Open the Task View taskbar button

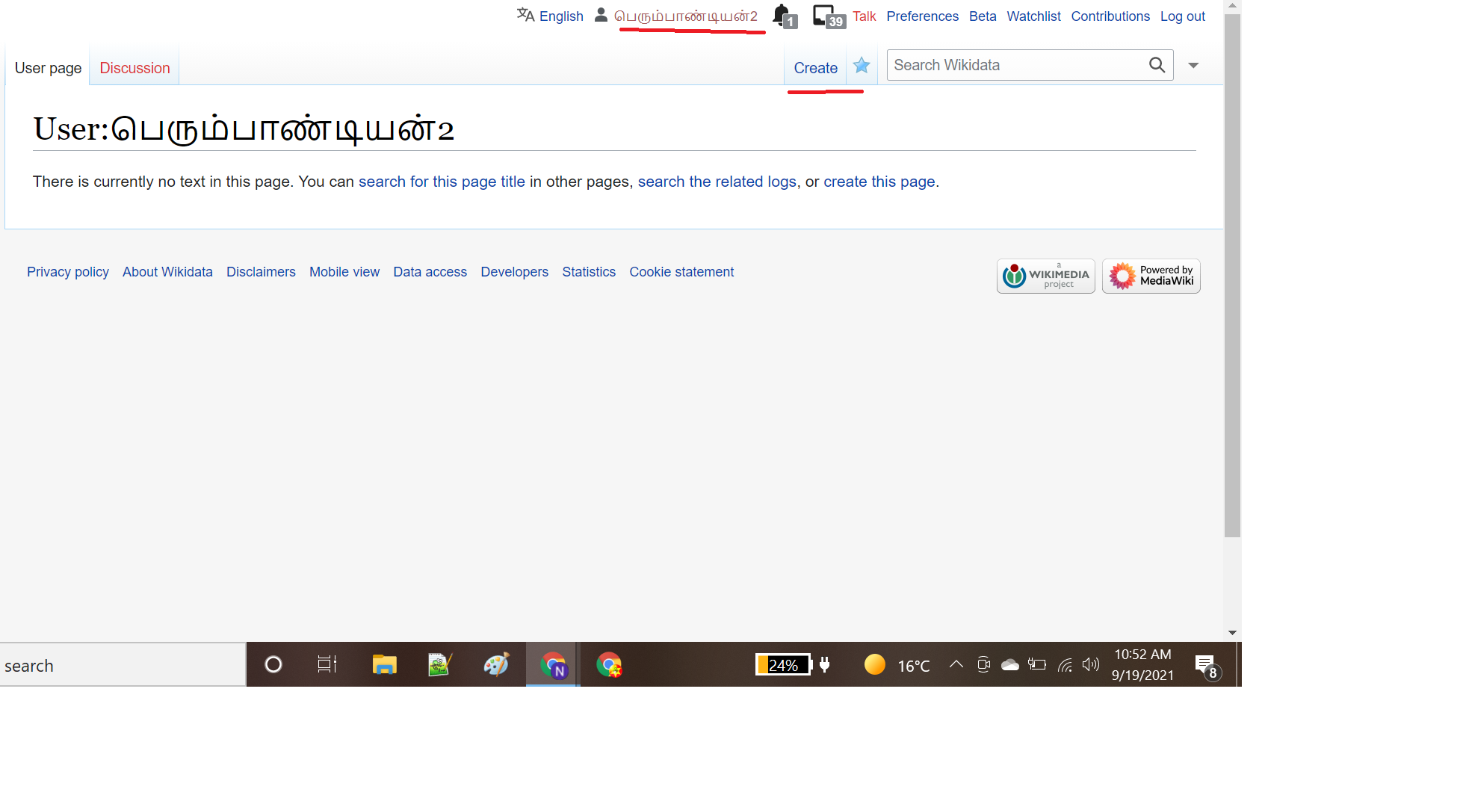tap(327, 664)
